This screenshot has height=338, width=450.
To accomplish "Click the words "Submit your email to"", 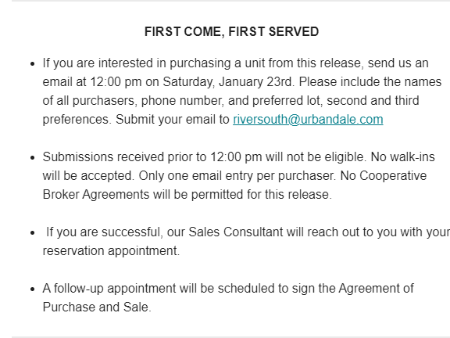I will [173, 119].
